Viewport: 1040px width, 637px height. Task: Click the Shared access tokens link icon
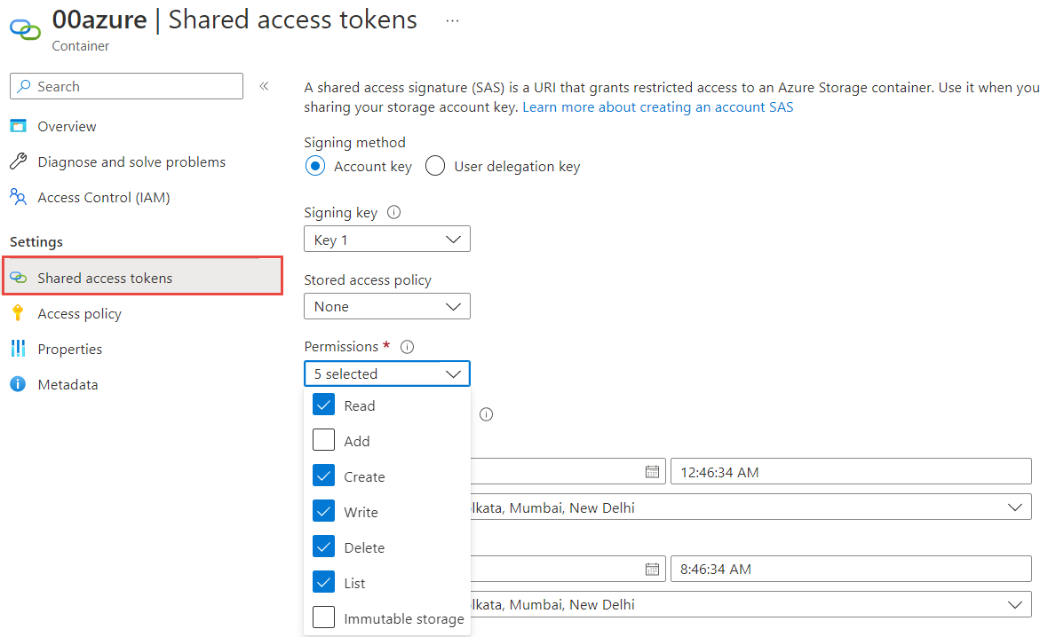point(19,278)
